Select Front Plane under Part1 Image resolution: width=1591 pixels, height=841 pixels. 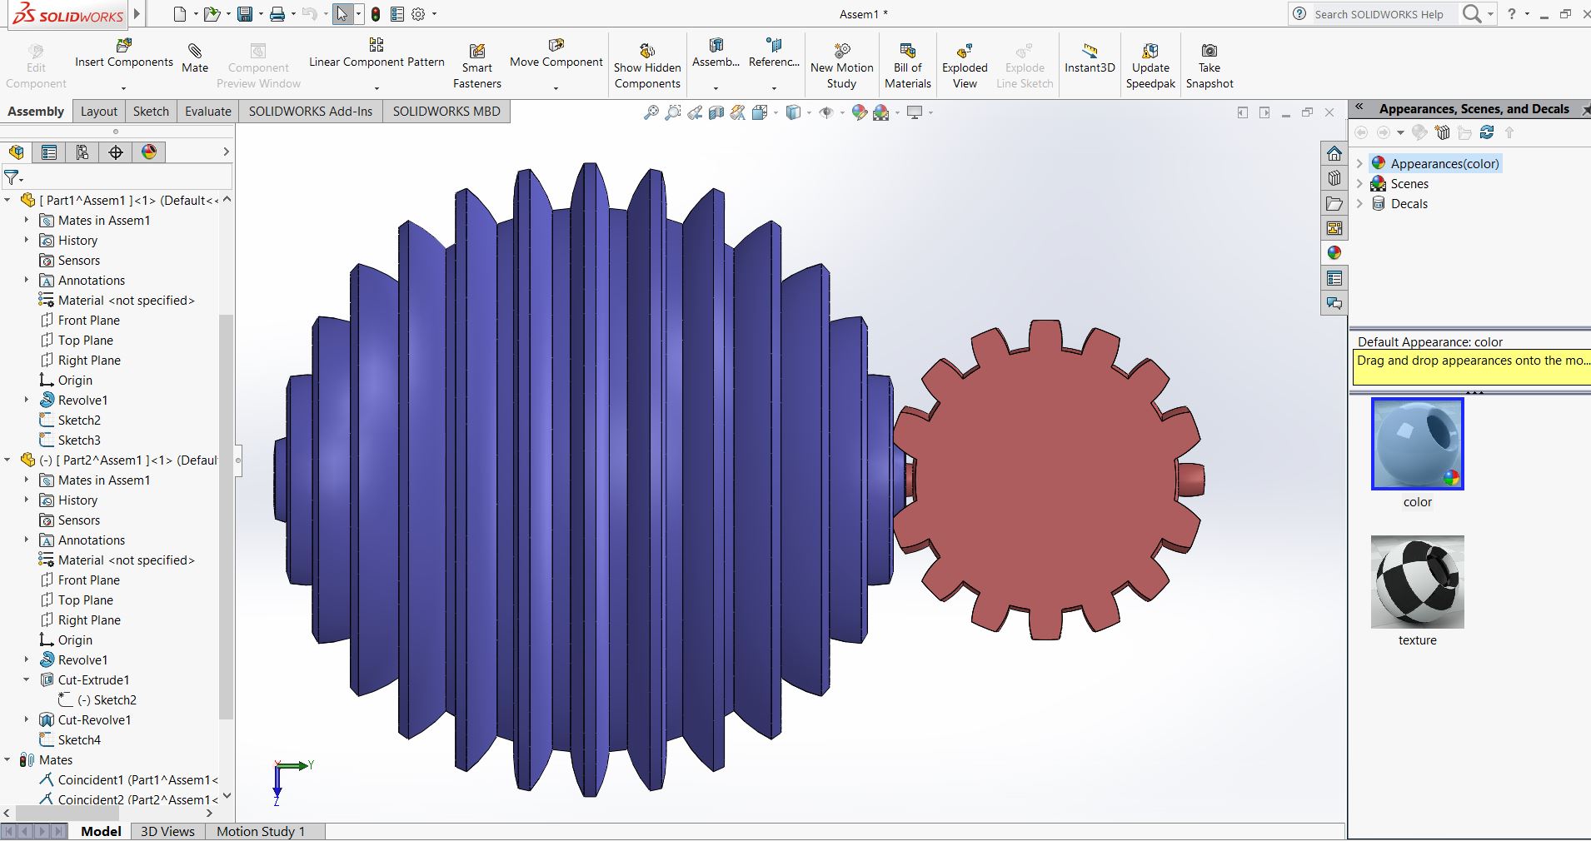(88, 320)
